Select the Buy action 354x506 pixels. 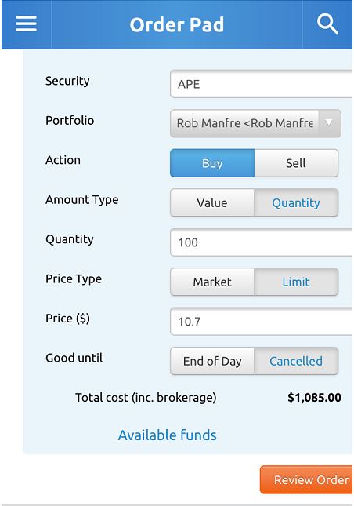coord(212,163)
